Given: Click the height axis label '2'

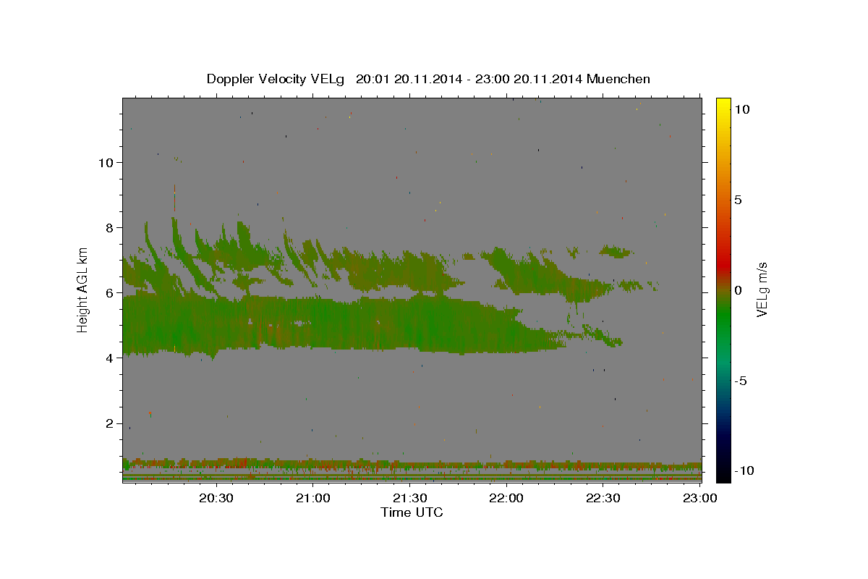Looking at the screenshot, I should pos(109,423).
